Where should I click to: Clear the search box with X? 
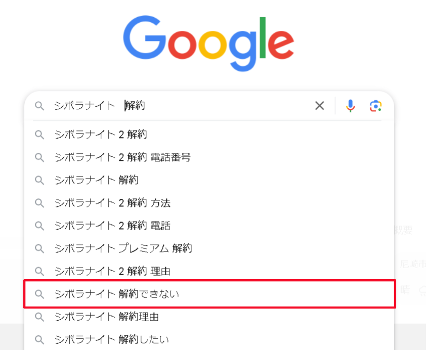click(x=319, y=106)
